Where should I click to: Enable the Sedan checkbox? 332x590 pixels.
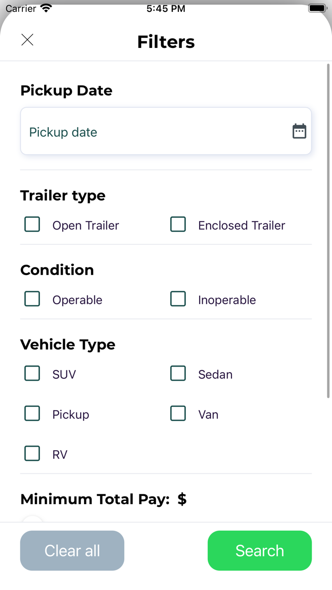tap(178, 373)
